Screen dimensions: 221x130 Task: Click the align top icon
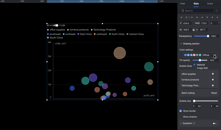point(207,17)
